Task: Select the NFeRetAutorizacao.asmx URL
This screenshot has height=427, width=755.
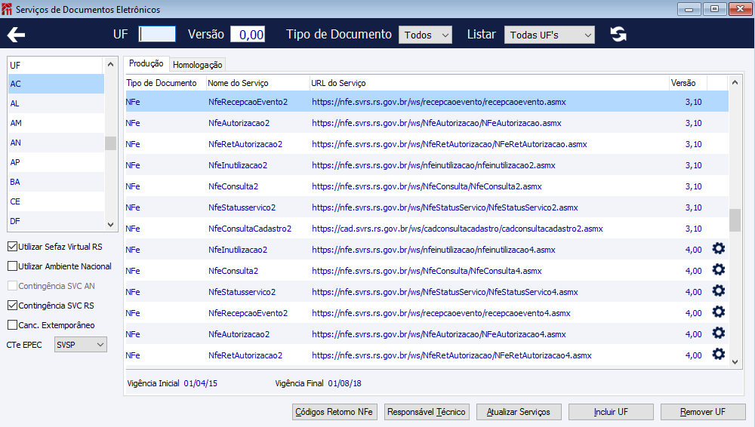Action: pyautogui.click(x=449, y=144)
